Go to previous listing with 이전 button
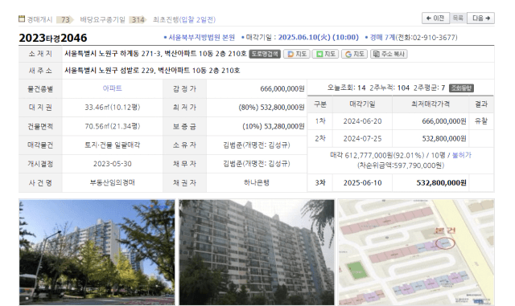Image resolution: width=515 pixels, height=306 pixels. point(435,18)
